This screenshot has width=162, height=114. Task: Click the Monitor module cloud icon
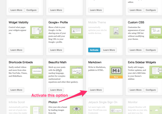point(156,110)
